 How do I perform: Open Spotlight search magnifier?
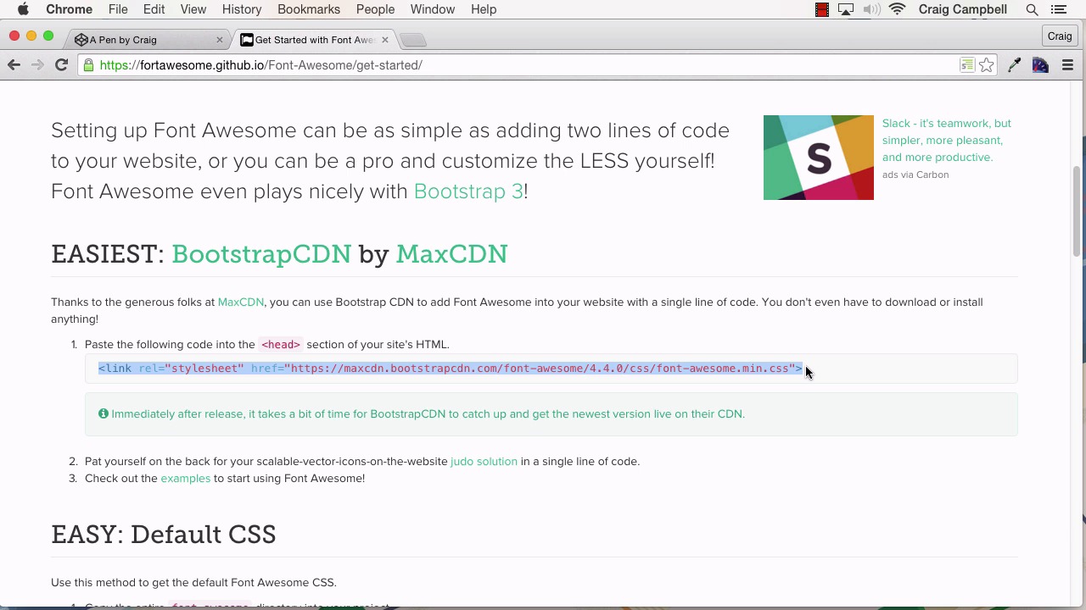(x=1033, y=9)
